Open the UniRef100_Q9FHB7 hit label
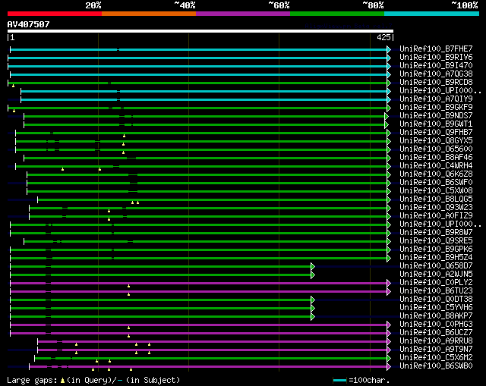Image resolution: width=486 pixels, height=386 pixels. [436, 133]
